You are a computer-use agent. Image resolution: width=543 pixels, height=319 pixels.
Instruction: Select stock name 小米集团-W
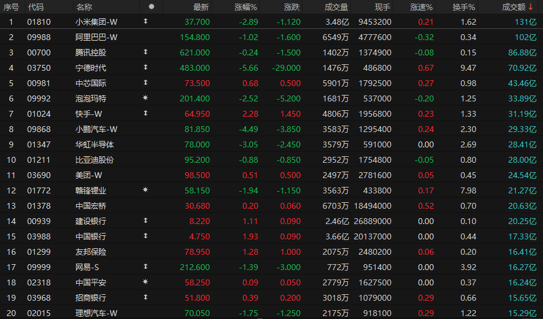[96, 22]
